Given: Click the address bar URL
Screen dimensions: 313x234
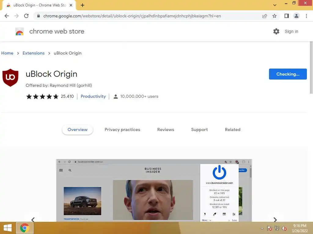Looking at the screenshot, I should [x=132, y=16].
